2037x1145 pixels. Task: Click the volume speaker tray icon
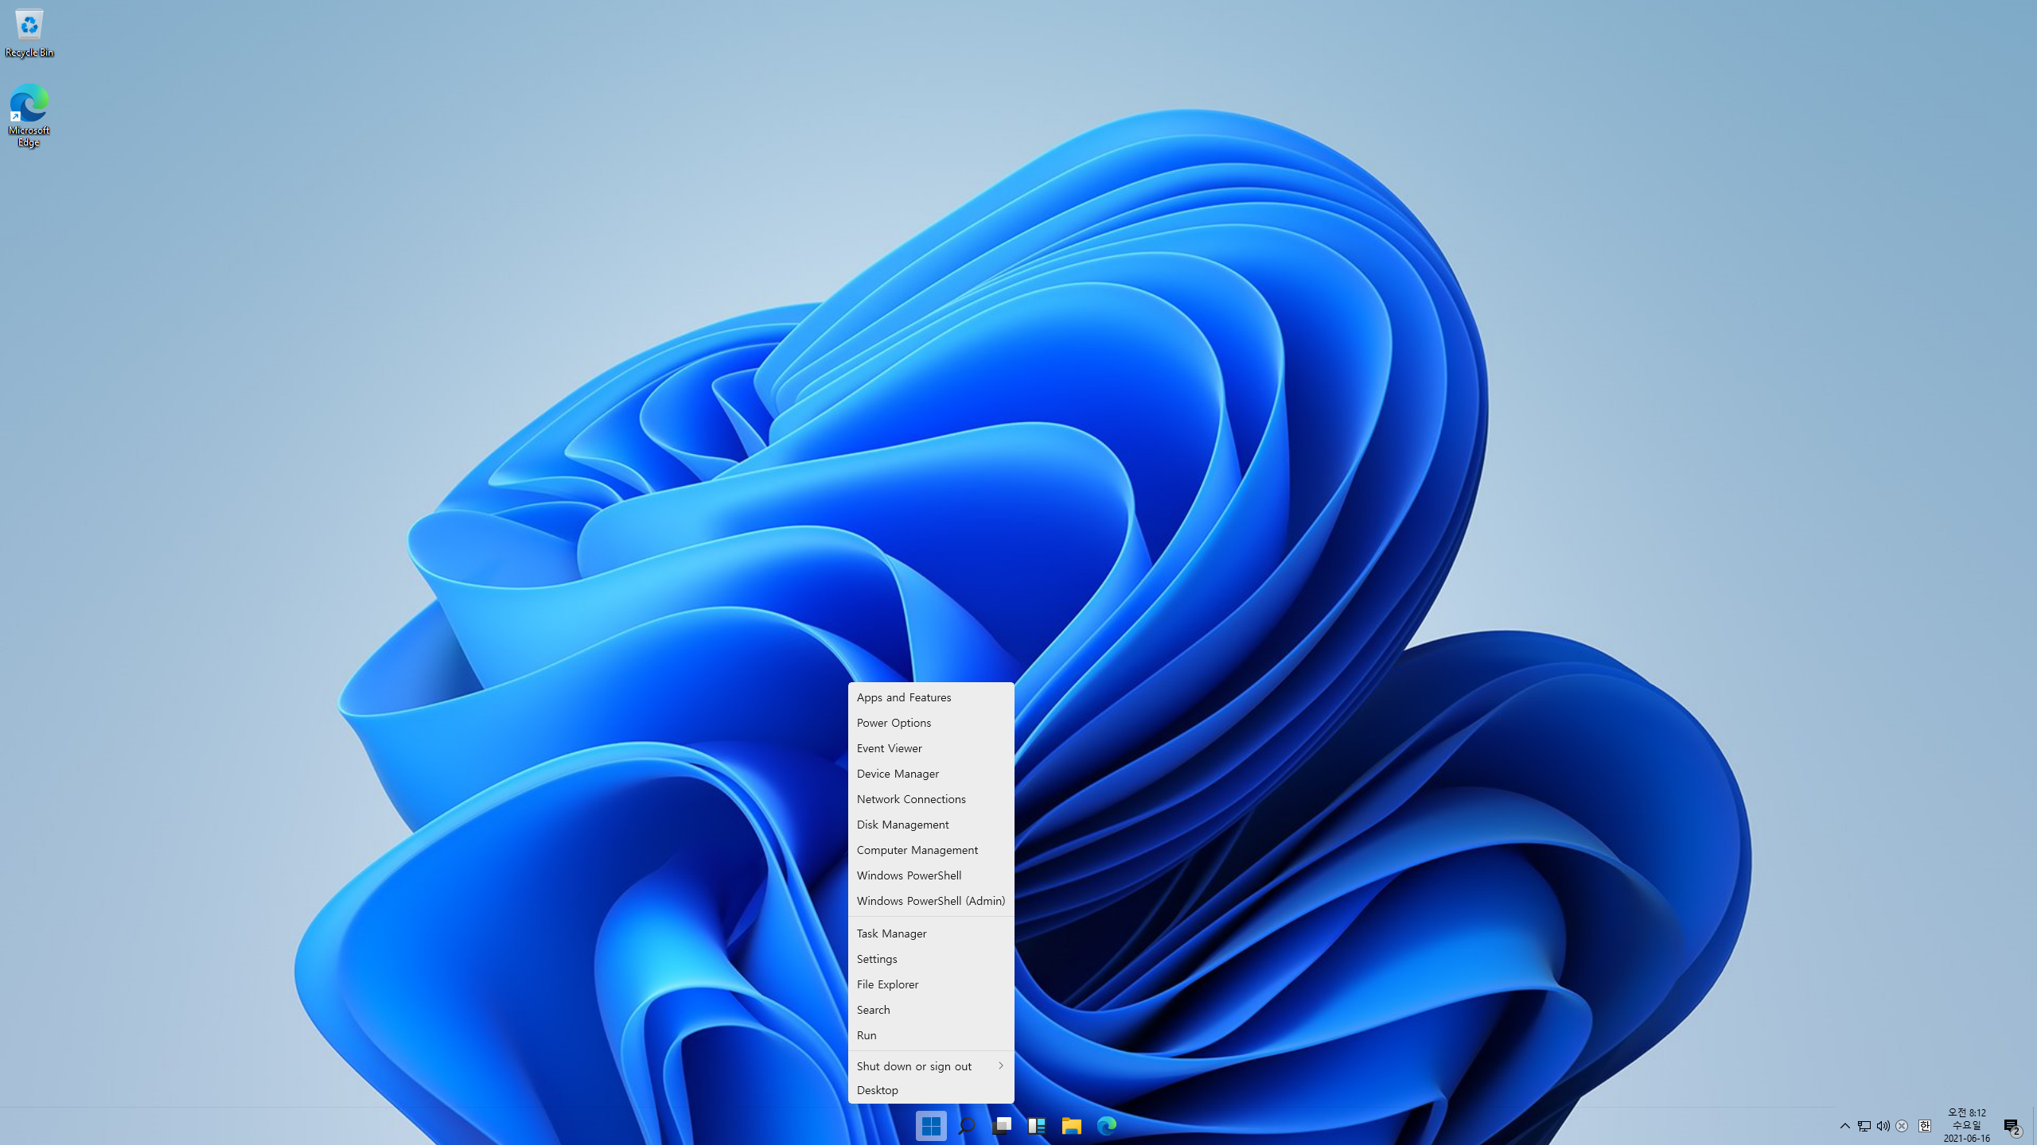1883,1126
